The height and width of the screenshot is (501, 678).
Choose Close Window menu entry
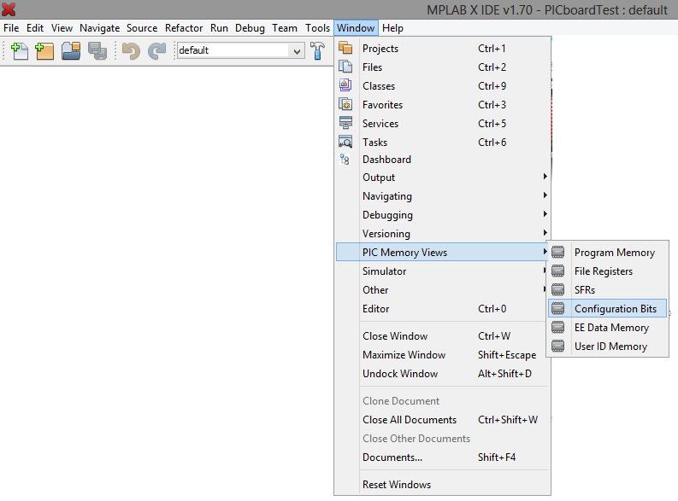point(441,335)
